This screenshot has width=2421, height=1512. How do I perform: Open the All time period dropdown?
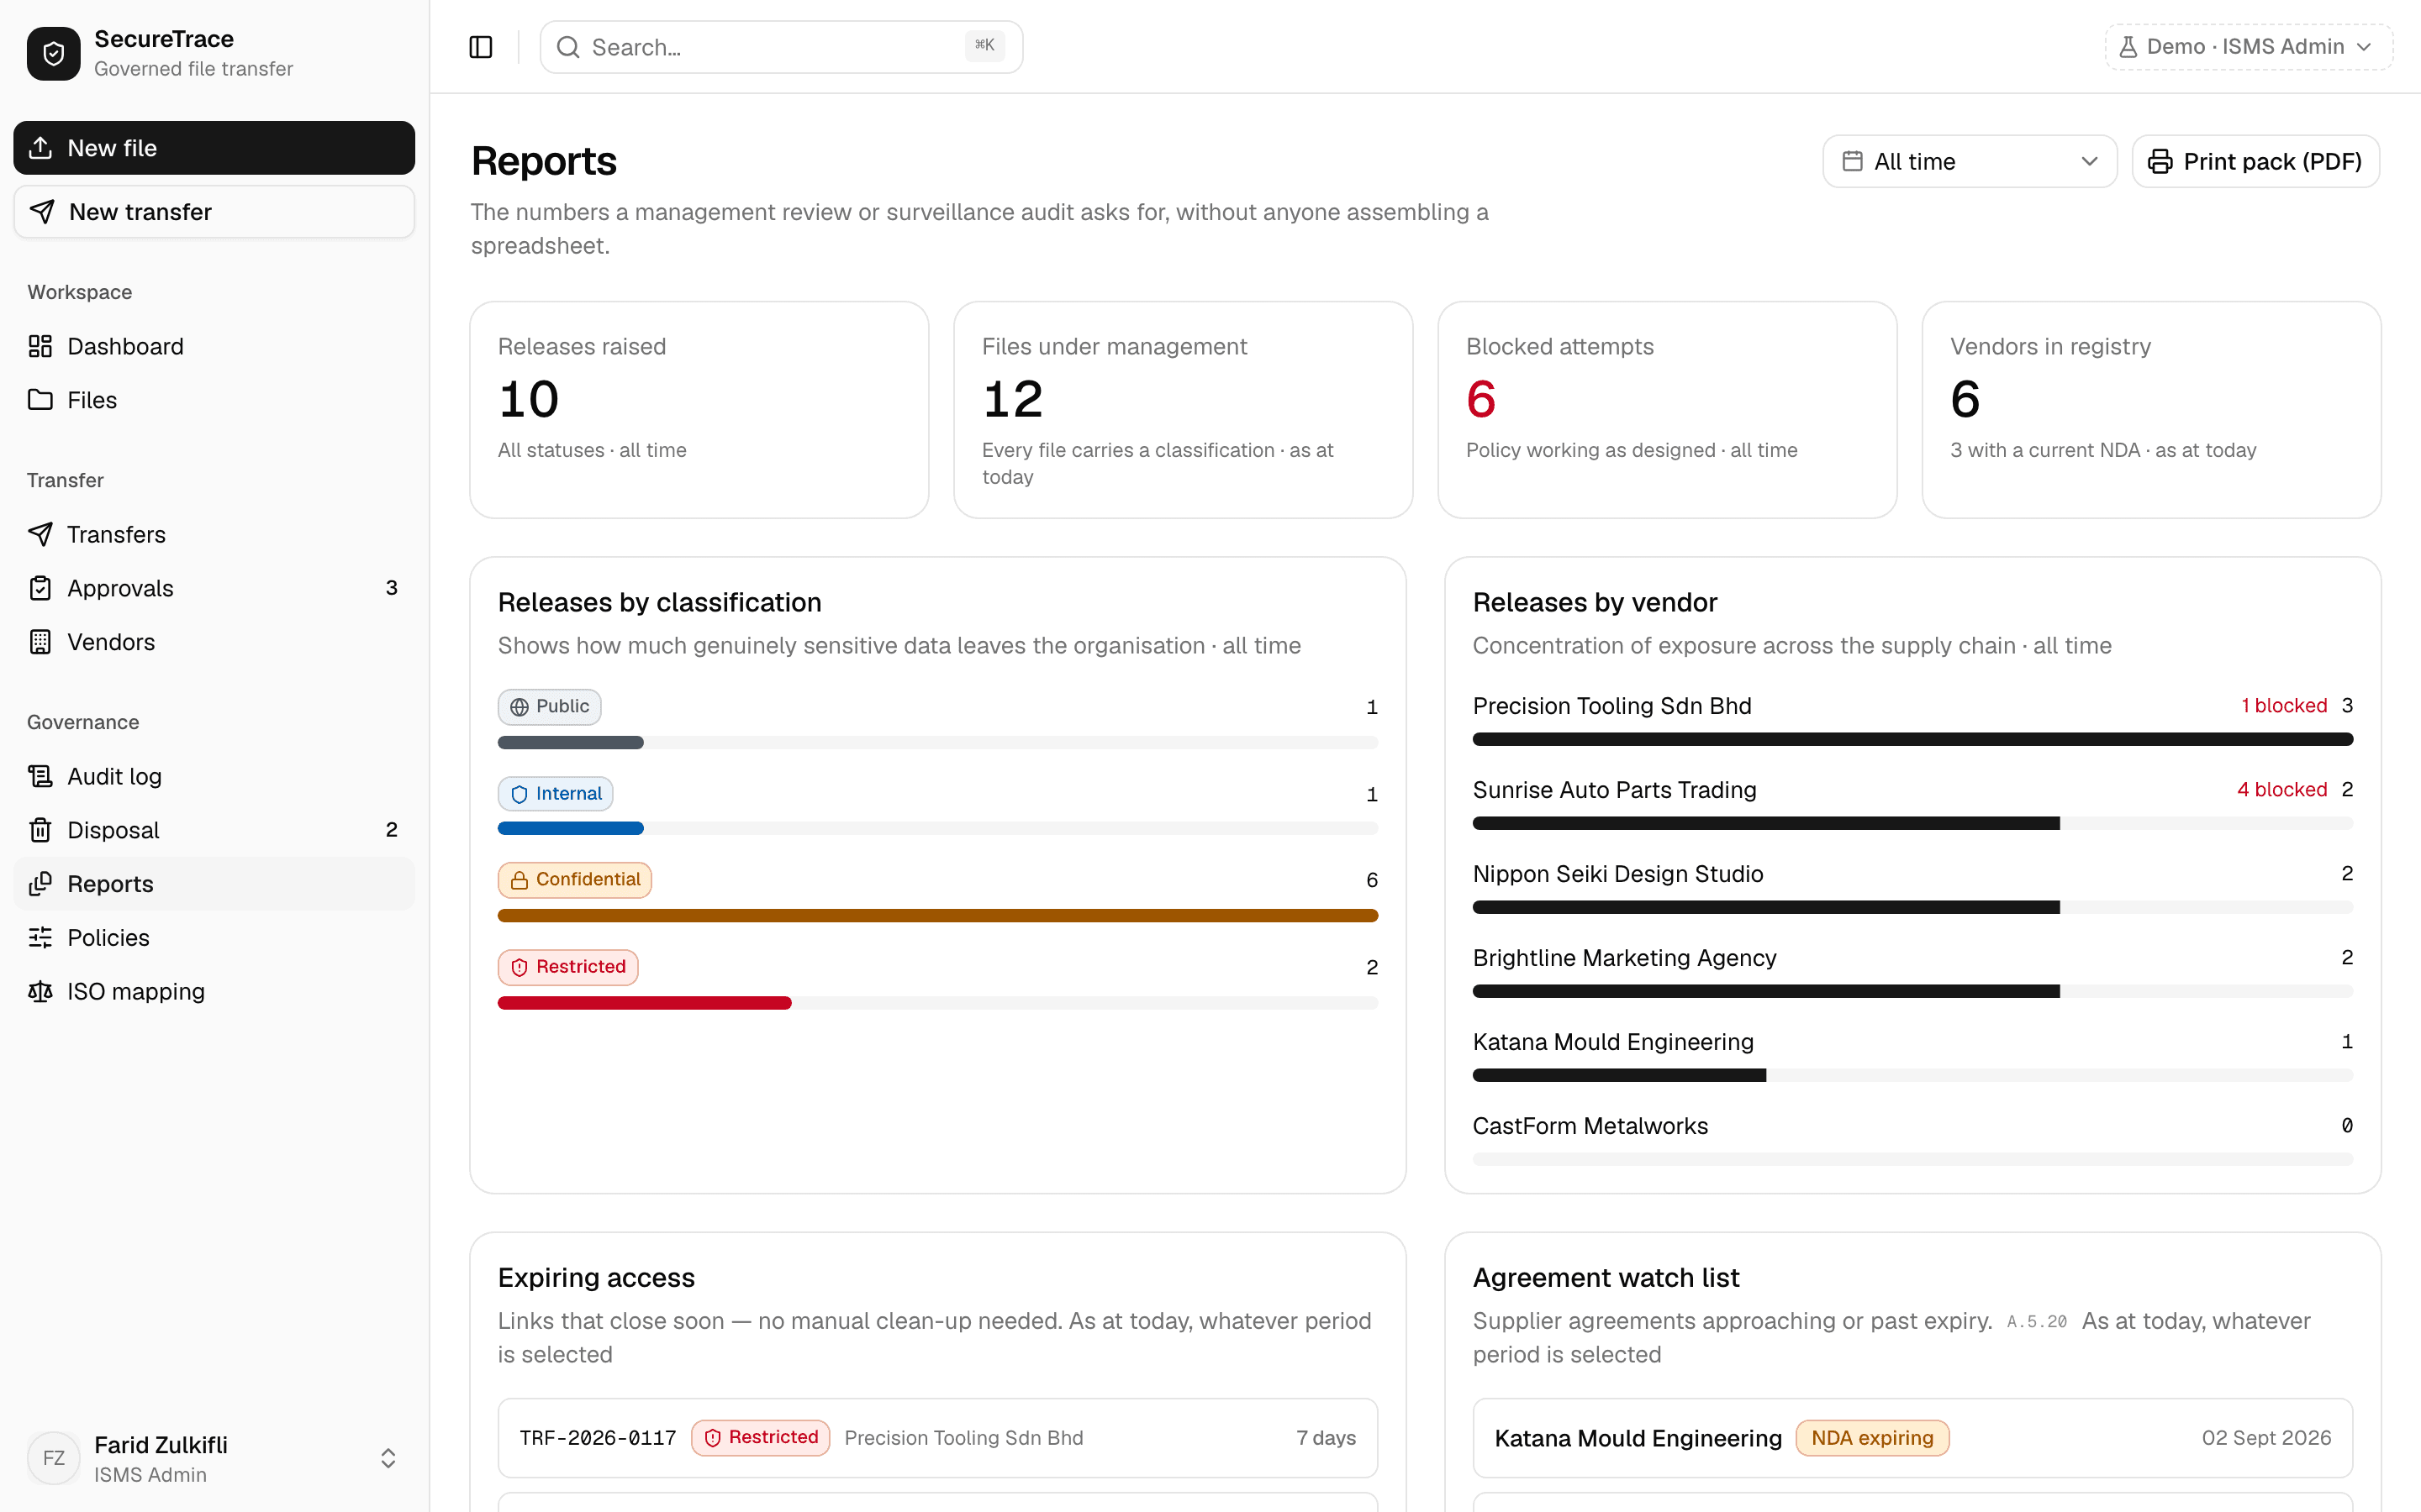click(1969, 161)
